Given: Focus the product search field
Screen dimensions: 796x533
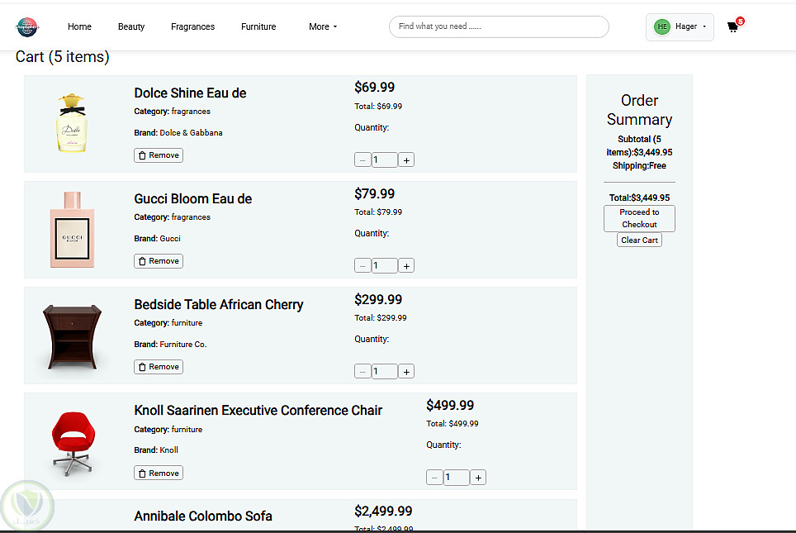Looking at the screenshot, I should 499,26.
